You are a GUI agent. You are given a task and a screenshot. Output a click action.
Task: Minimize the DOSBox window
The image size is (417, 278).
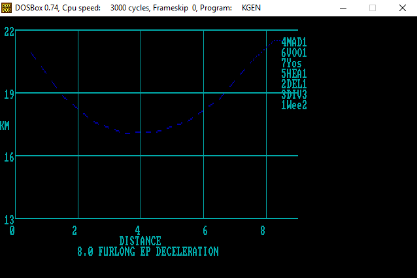tap(343, 8)
